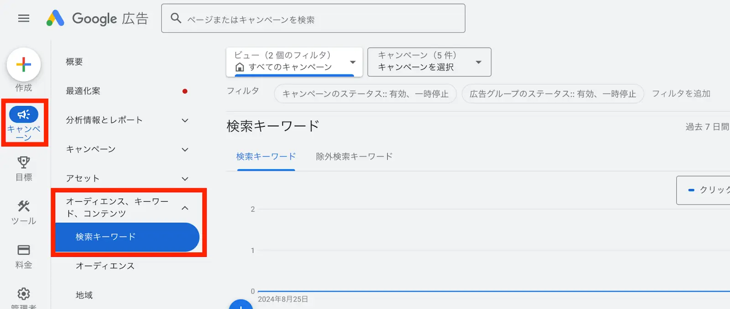Click フィルタを追加 link
Viewport: 730px width, 309px height.
click(x=681, y=94)
